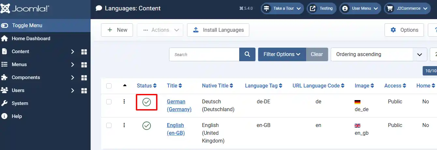The width and height of the screenshot is (437, 150).
Task: Check the select-all checkbox in header
Action: click(x=109, y=86)
